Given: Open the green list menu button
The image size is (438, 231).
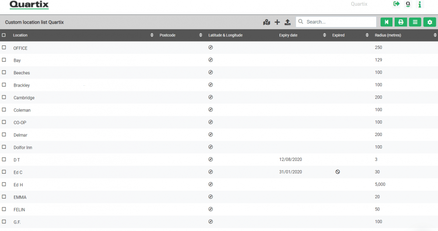Looking at the screenshot, I should coord(415,22).
